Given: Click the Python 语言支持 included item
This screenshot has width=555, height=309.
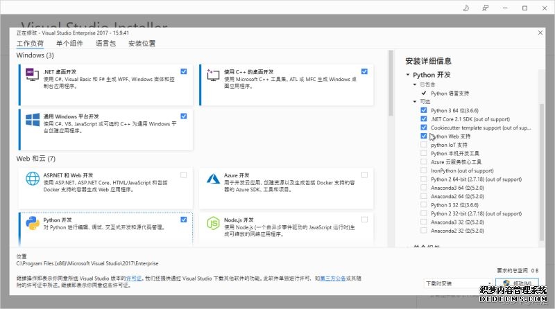Looking at the screenshot, I should pos(450,94).
